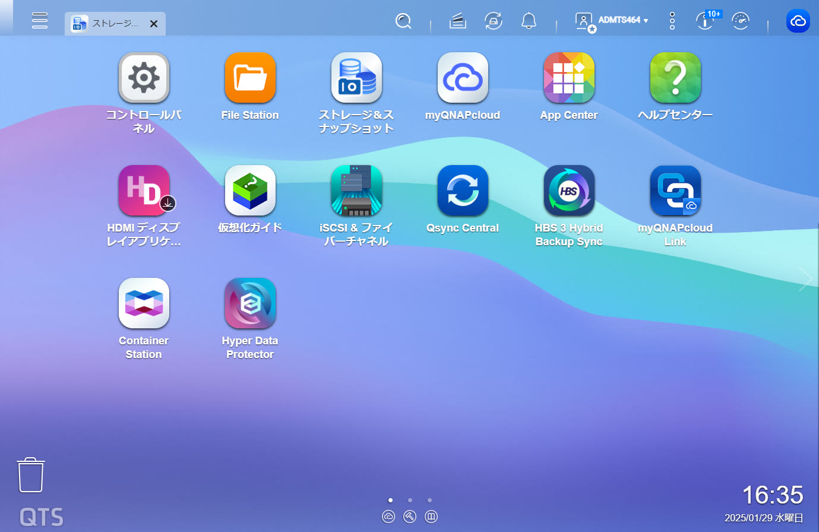Open Qsync Central

click(x=463, y=191)
